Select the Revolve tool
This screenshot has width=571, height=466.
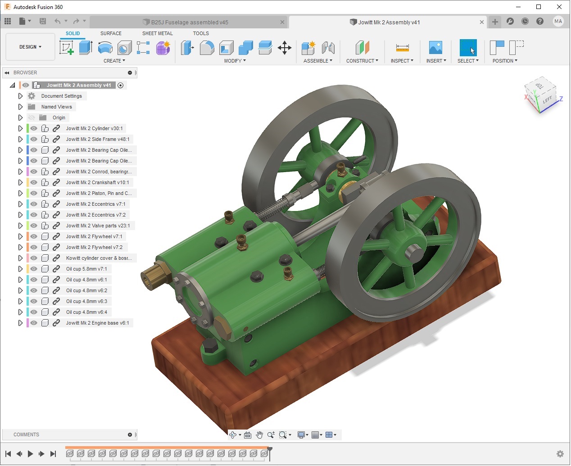tap(105, 47)
